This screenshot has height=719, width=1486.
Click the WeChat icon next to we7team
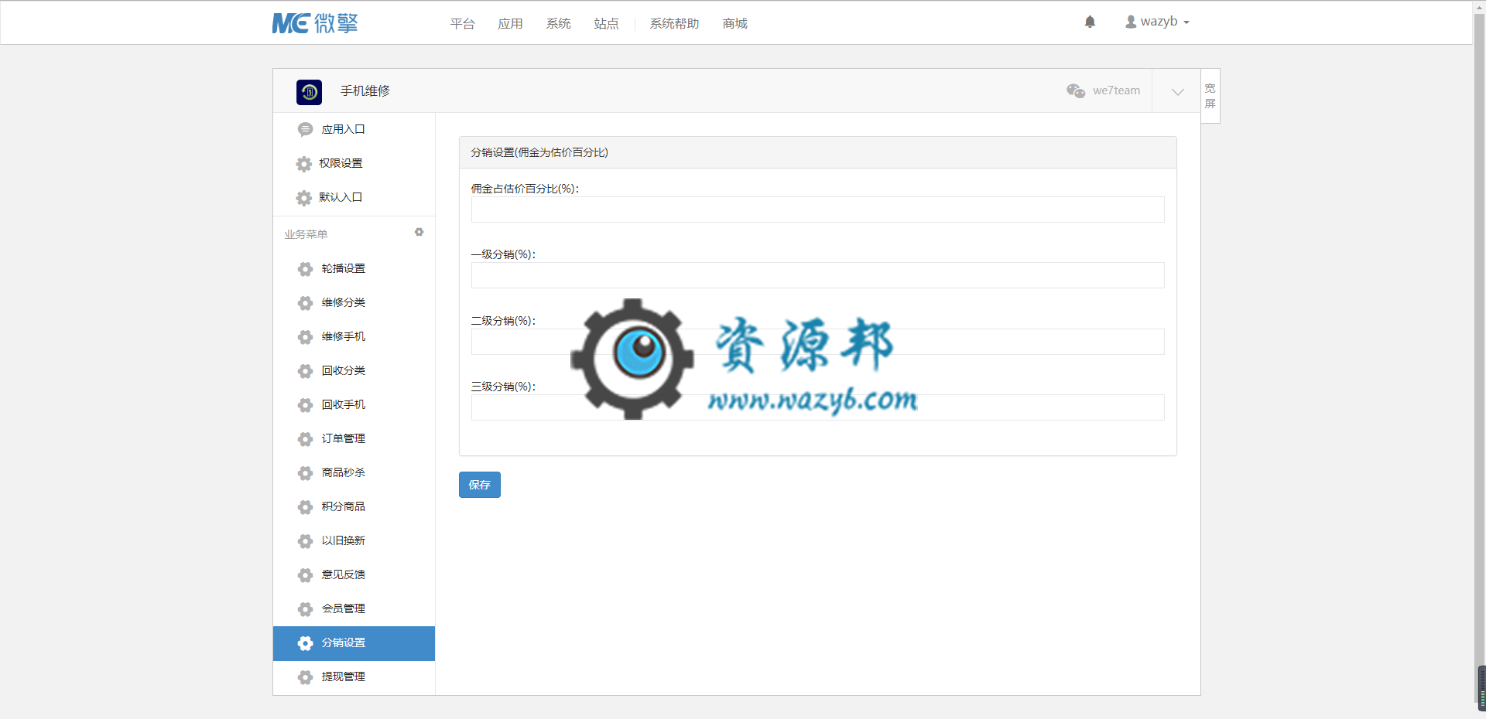(x=1076, y=90)
